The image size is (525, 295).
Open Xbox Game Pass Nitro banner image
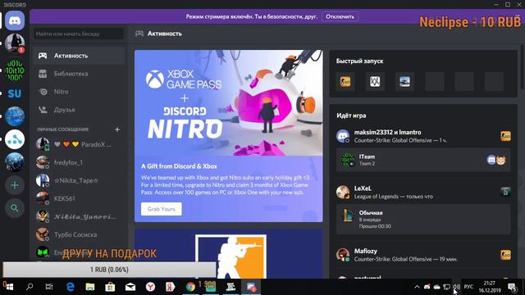(229, 102)
